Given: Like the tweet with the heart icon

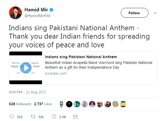Looking at the screenshot, I should tap(54, 117).
